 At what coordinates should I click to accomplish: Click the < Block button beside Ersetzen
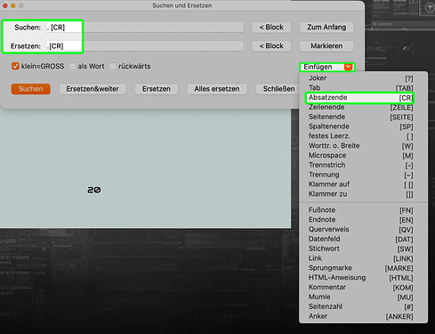tap(271, 46)
